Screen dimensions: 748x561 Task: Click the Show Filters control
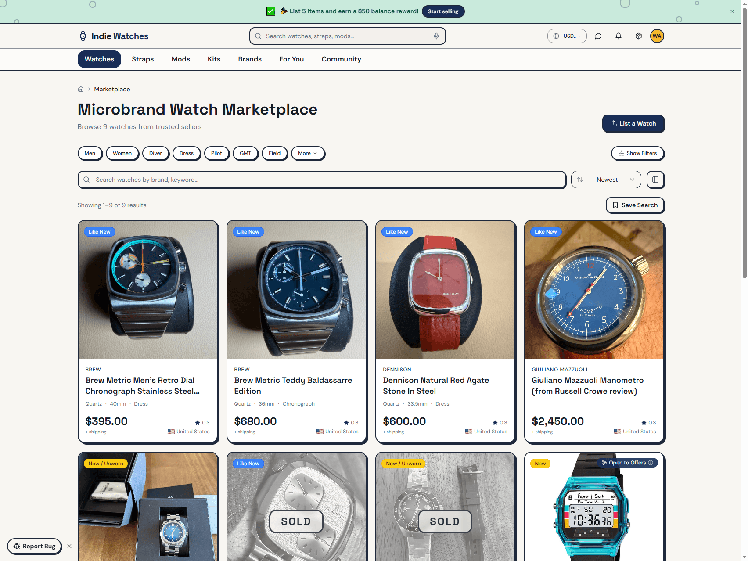[637, 153]
